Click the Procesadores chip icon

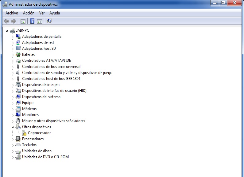(x=18, y=139)
